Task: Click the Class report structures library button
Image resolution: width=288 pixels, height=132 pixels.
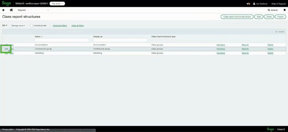Action: (237, 17)
